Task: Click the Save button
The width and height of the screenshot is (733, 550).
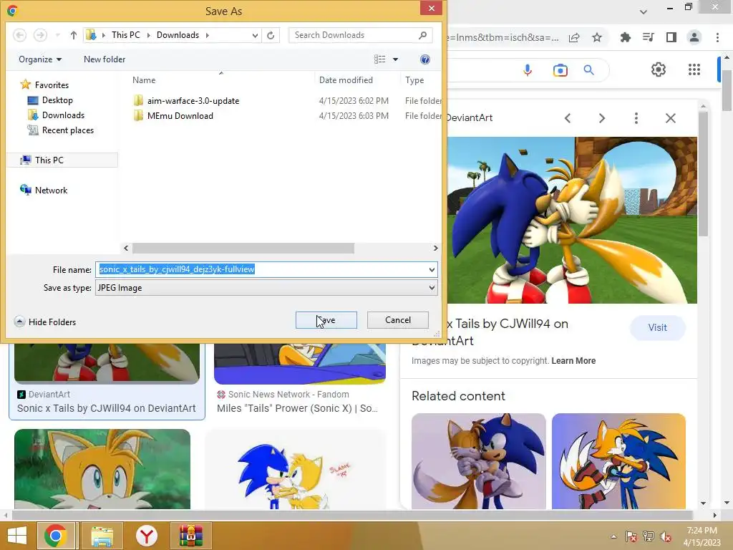Action: pos(326,320)
